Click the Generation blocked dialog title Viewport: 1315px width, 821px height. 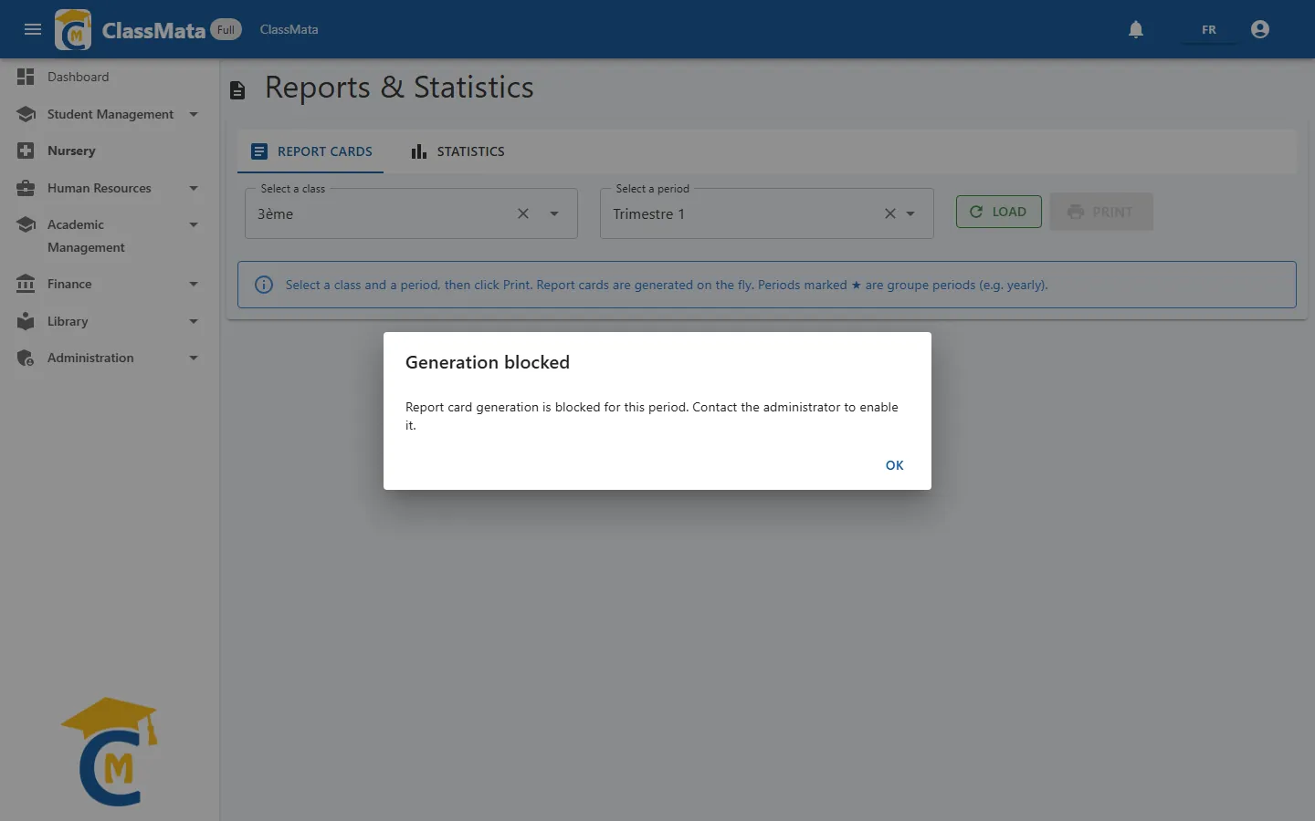coord(488,362)
